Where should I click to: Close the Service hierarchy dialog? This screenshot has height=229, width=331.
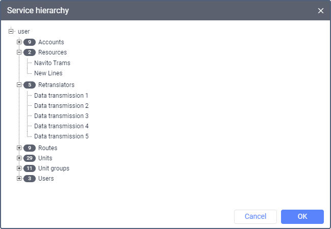tap(321, 11)
